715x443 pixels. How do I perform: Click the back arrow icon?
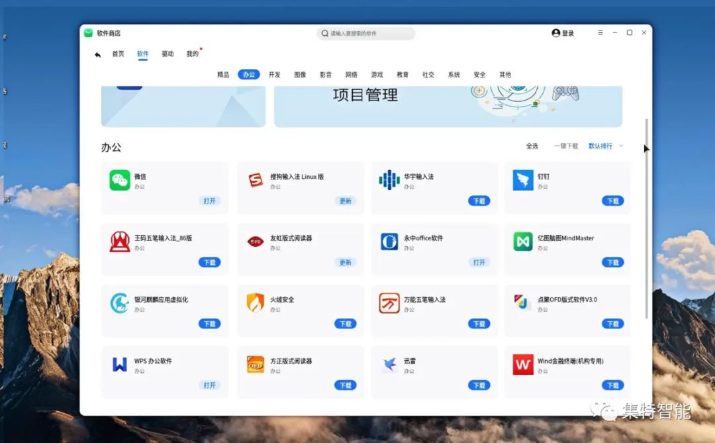click(97, 55)
